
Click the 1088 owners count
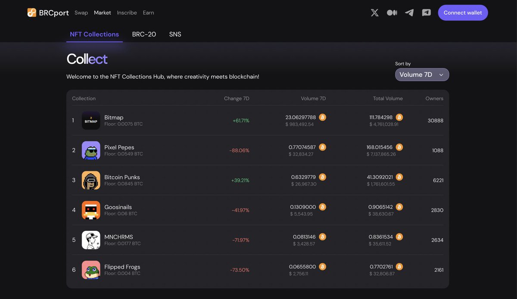point(438,150)
